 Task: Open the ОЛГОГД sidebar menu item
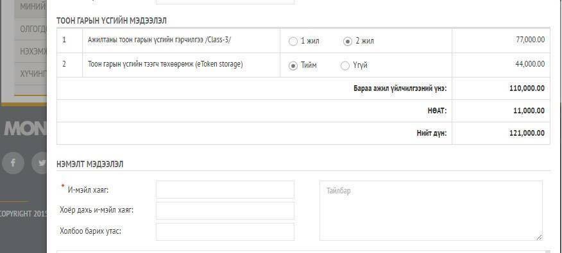point(31,29)
